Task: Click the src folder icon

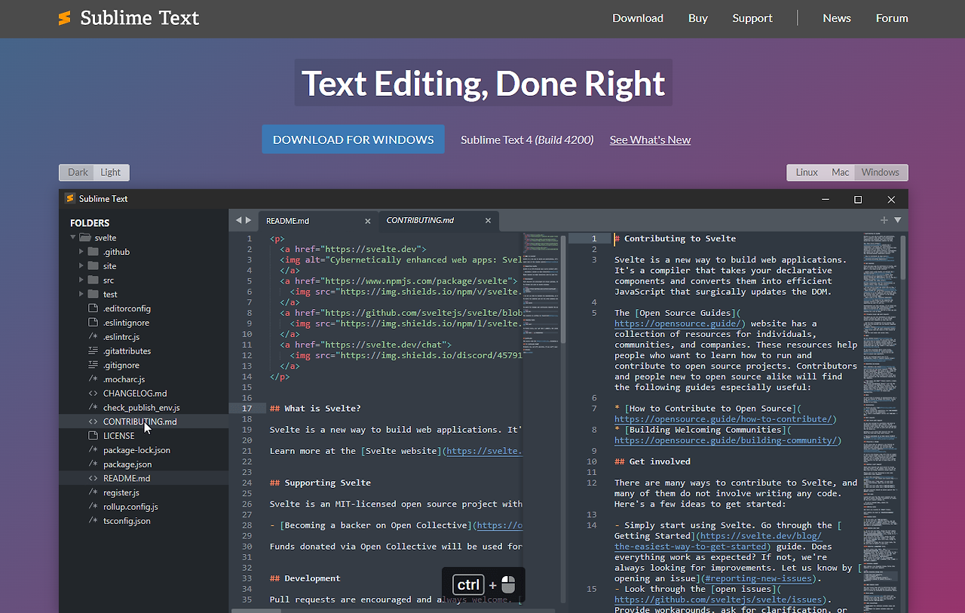Action: [x=93, y=280]
